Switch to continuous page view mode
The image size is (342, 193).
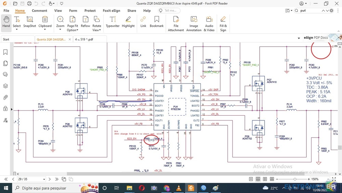258,179
